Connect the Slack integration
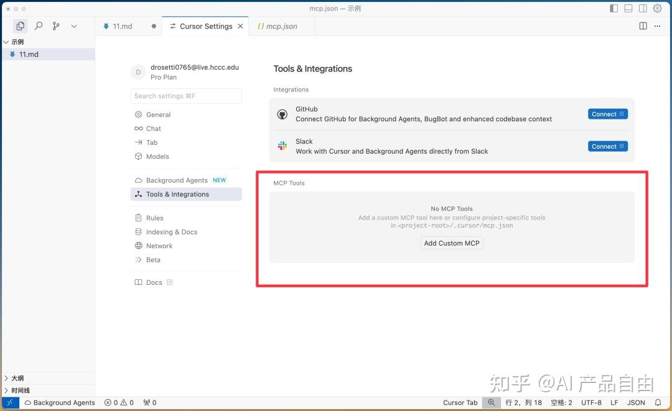 point(608,146)
